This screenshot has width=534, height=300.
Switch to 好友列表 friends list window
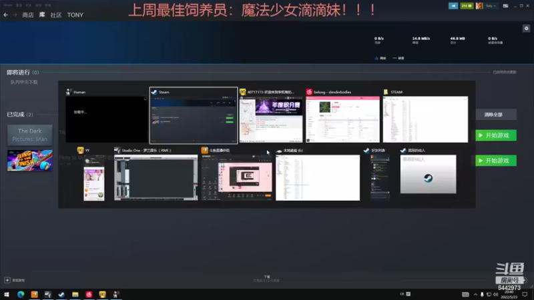click(x=380, y=178)
